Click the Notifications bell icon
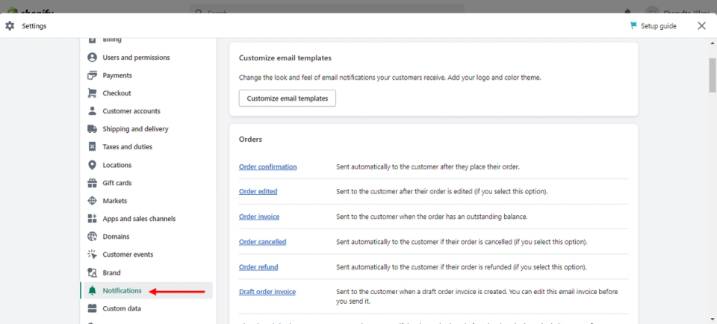Viewport: 717px width, 324px height. 93,290
